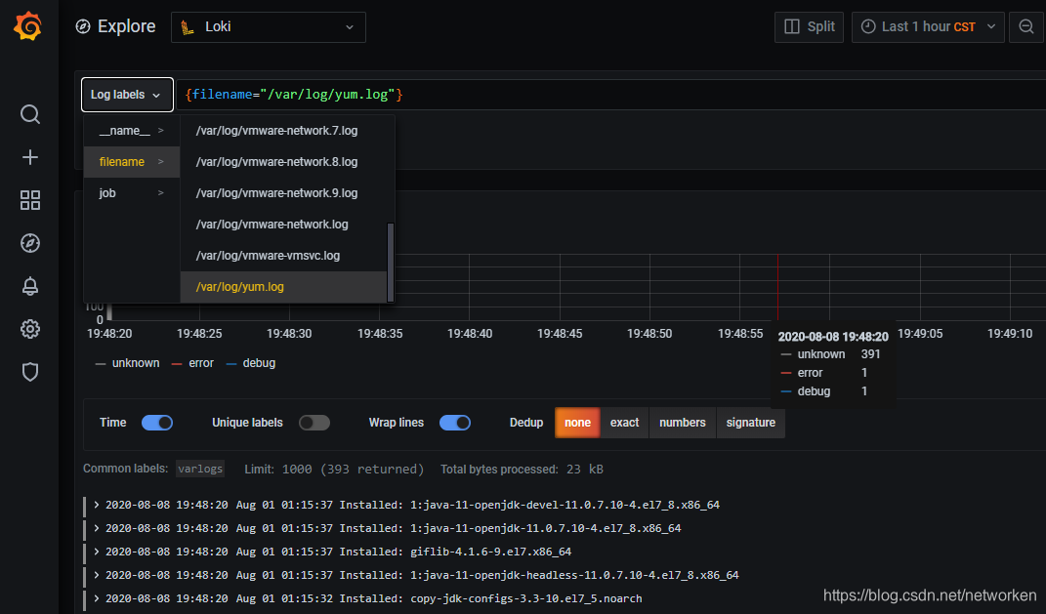Click the zoom out time range icon
Image resolution: width=1046 pixels, height=614 pixels.
(1026, 26)
